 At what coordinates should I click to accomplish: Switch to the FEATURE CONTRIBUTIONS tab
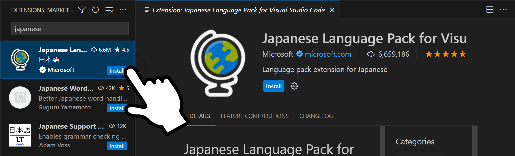[255, 116]
